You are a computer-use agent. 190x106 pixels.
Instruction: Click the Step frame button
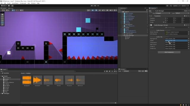[98, 6]
